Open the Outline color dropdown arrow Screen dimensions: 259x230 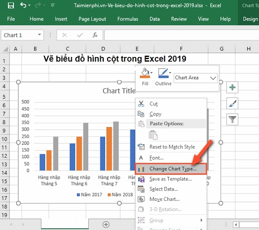170,73
